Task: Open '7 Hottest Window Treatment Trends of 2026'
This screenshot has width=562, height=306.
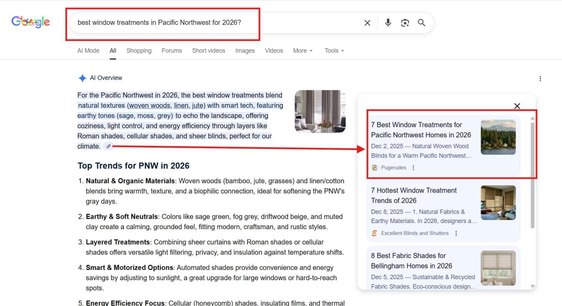Action: (414, 195)
